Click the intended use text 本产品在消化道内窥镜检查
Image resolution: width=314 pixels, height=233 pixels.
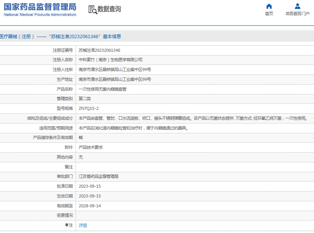[x=133, y=128]
